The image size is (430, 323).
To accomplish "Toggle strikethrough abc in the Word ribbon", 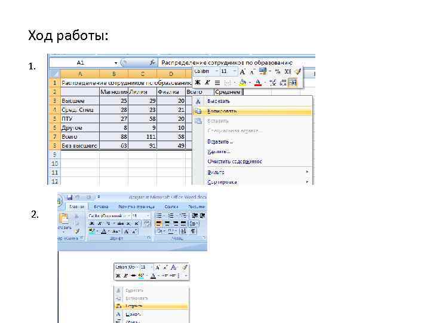I will click(121, 224).
